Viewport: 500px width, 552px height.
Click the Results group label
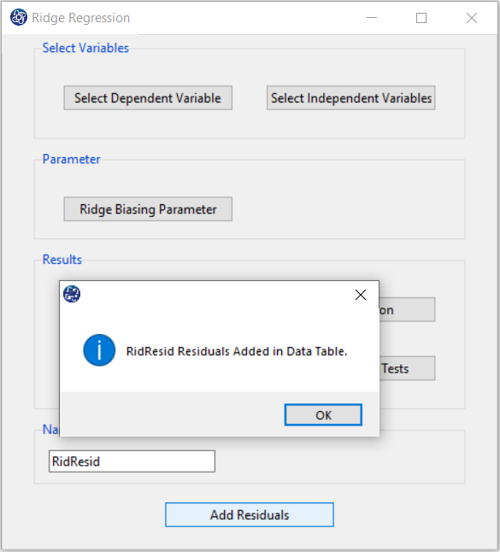click(x=62, y=260)
